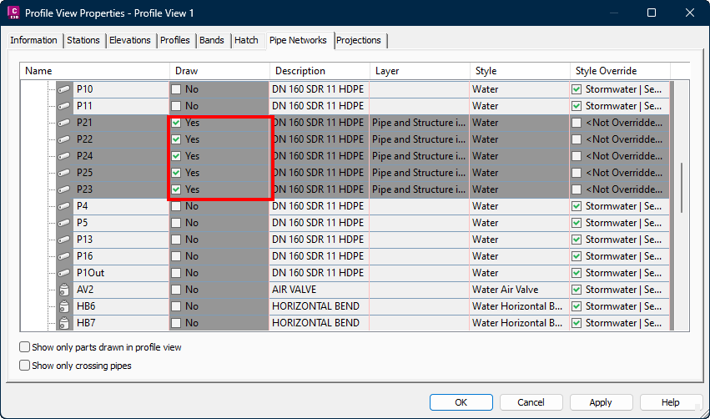Select Water Air Valve style cell
The height and width of the screenshot is (419, 710).
(520, 290)
